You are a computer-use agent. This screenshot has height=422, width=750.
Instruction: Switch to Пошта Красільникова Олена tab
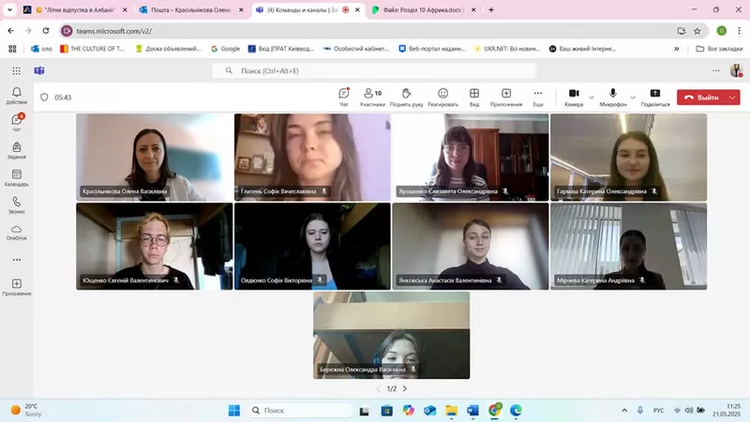pyautogui.click(x=190, y=9)
